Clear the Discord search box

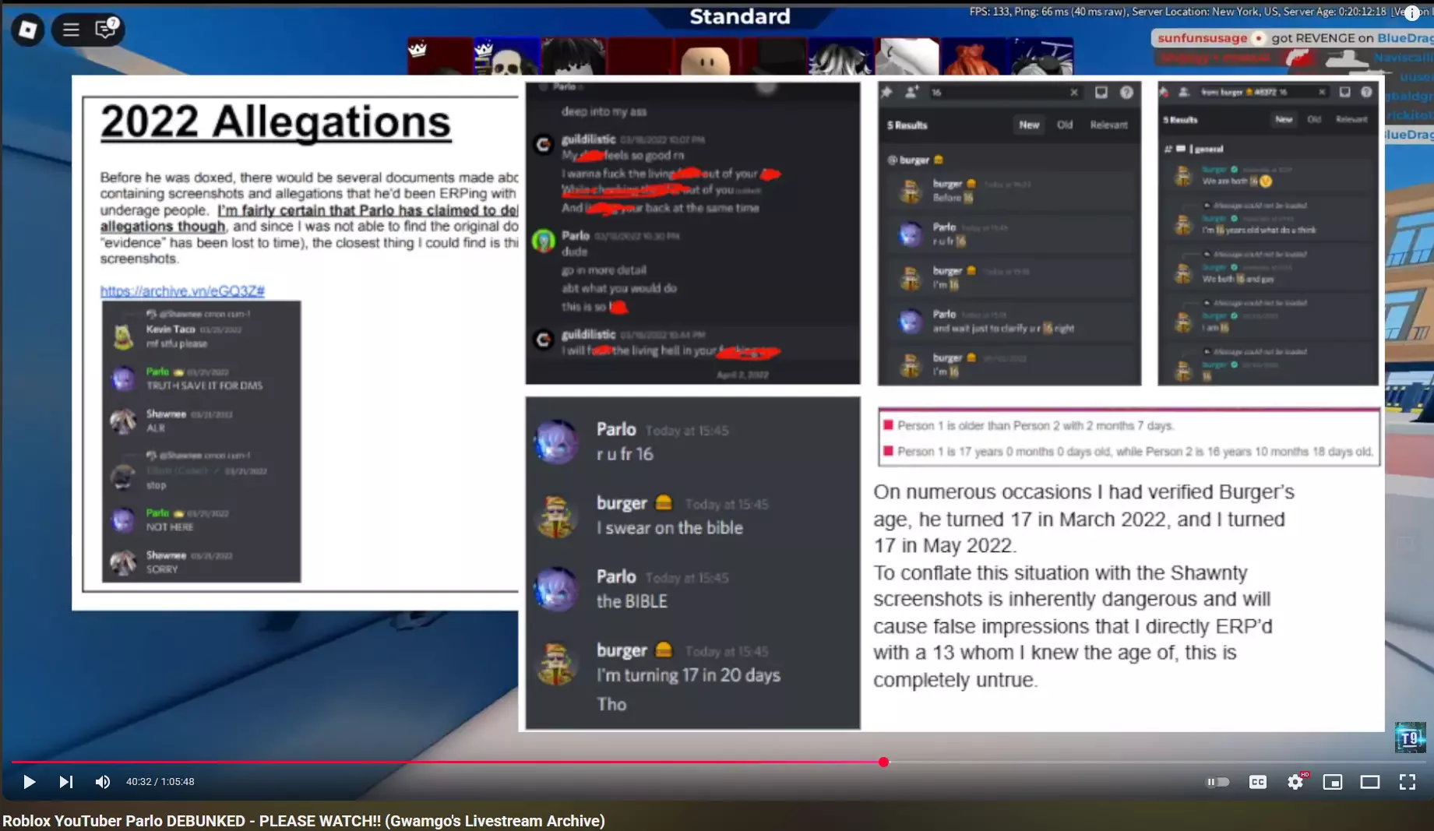pyautogui.click(x=1074, y=92)
